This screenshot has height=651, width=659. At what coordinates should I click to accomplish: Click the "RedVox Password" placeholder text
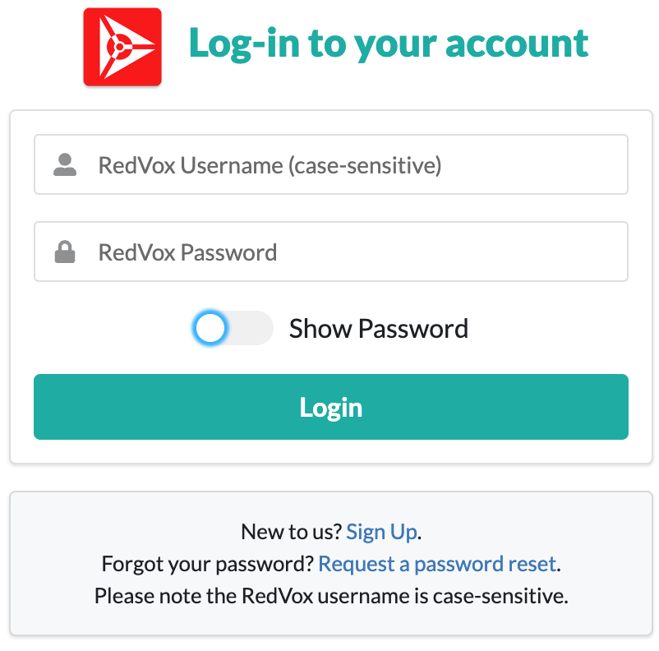click(x=187, y=252)
